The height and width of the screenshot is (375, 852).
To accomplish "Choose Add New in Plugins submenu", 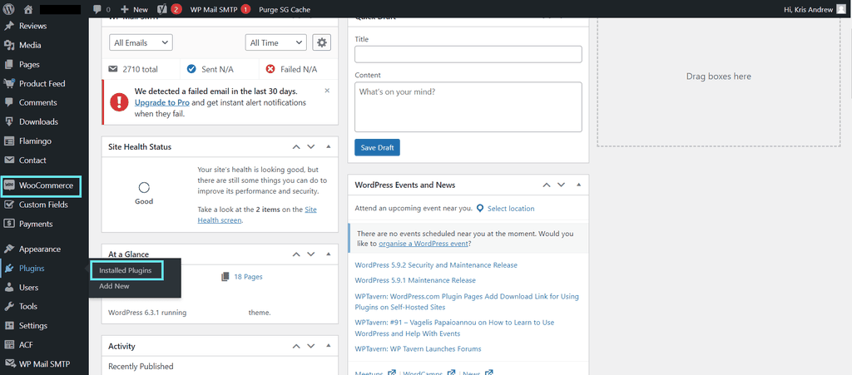I will (x=115, y=286).
